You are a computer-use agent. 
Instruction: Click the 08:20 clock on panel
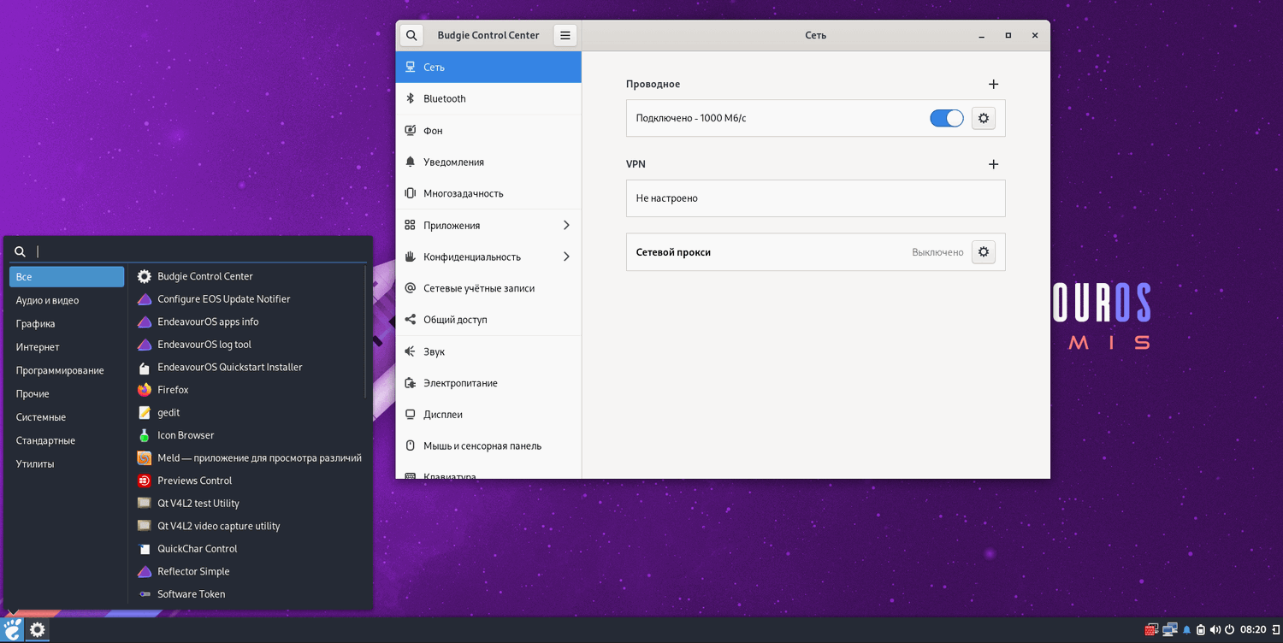1253,630
